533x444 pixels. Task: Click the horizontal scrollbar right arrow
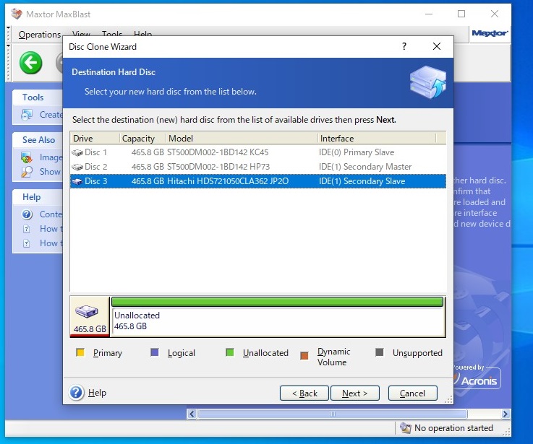505,414
